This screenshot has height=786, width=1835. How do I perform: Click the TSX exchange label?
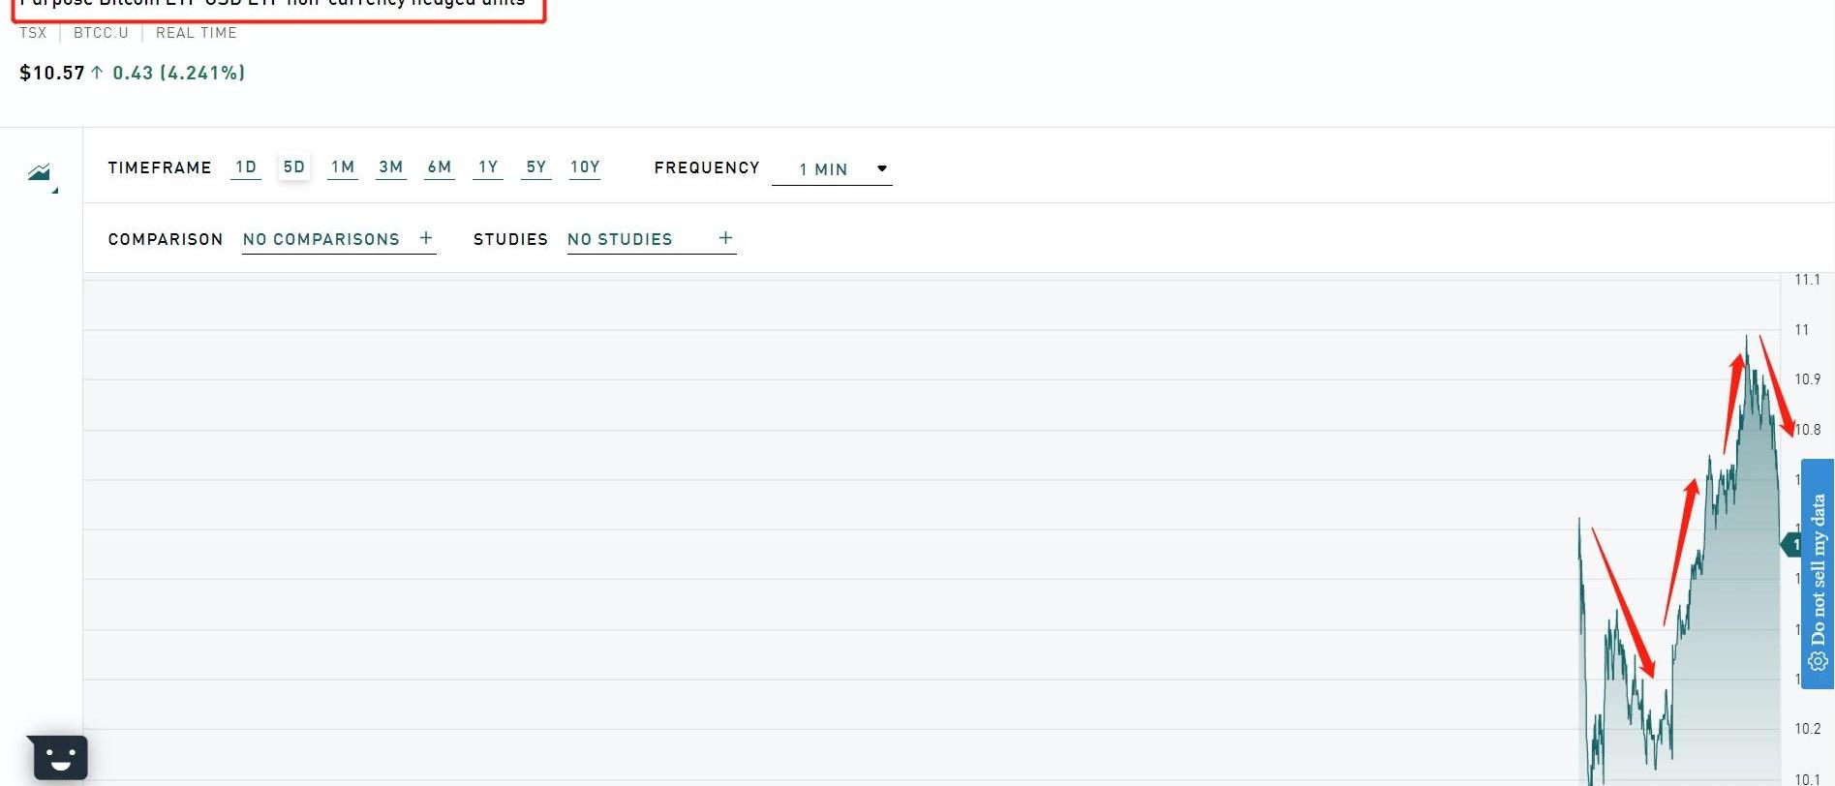click(33, 33)
